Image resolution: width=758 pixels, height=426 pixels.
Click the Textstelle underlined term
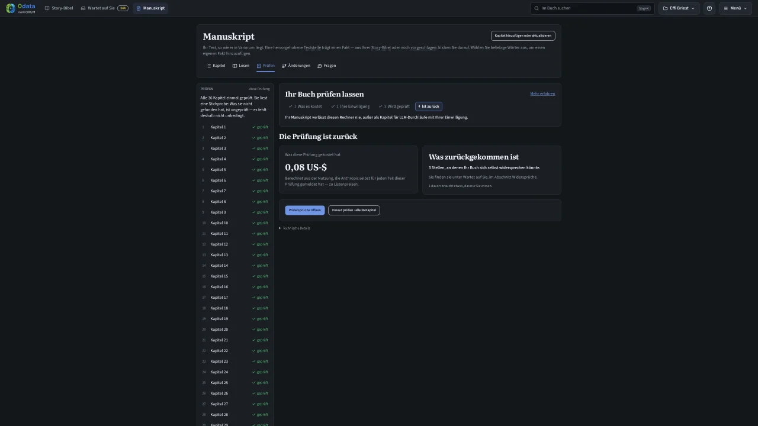click(312, 47)
